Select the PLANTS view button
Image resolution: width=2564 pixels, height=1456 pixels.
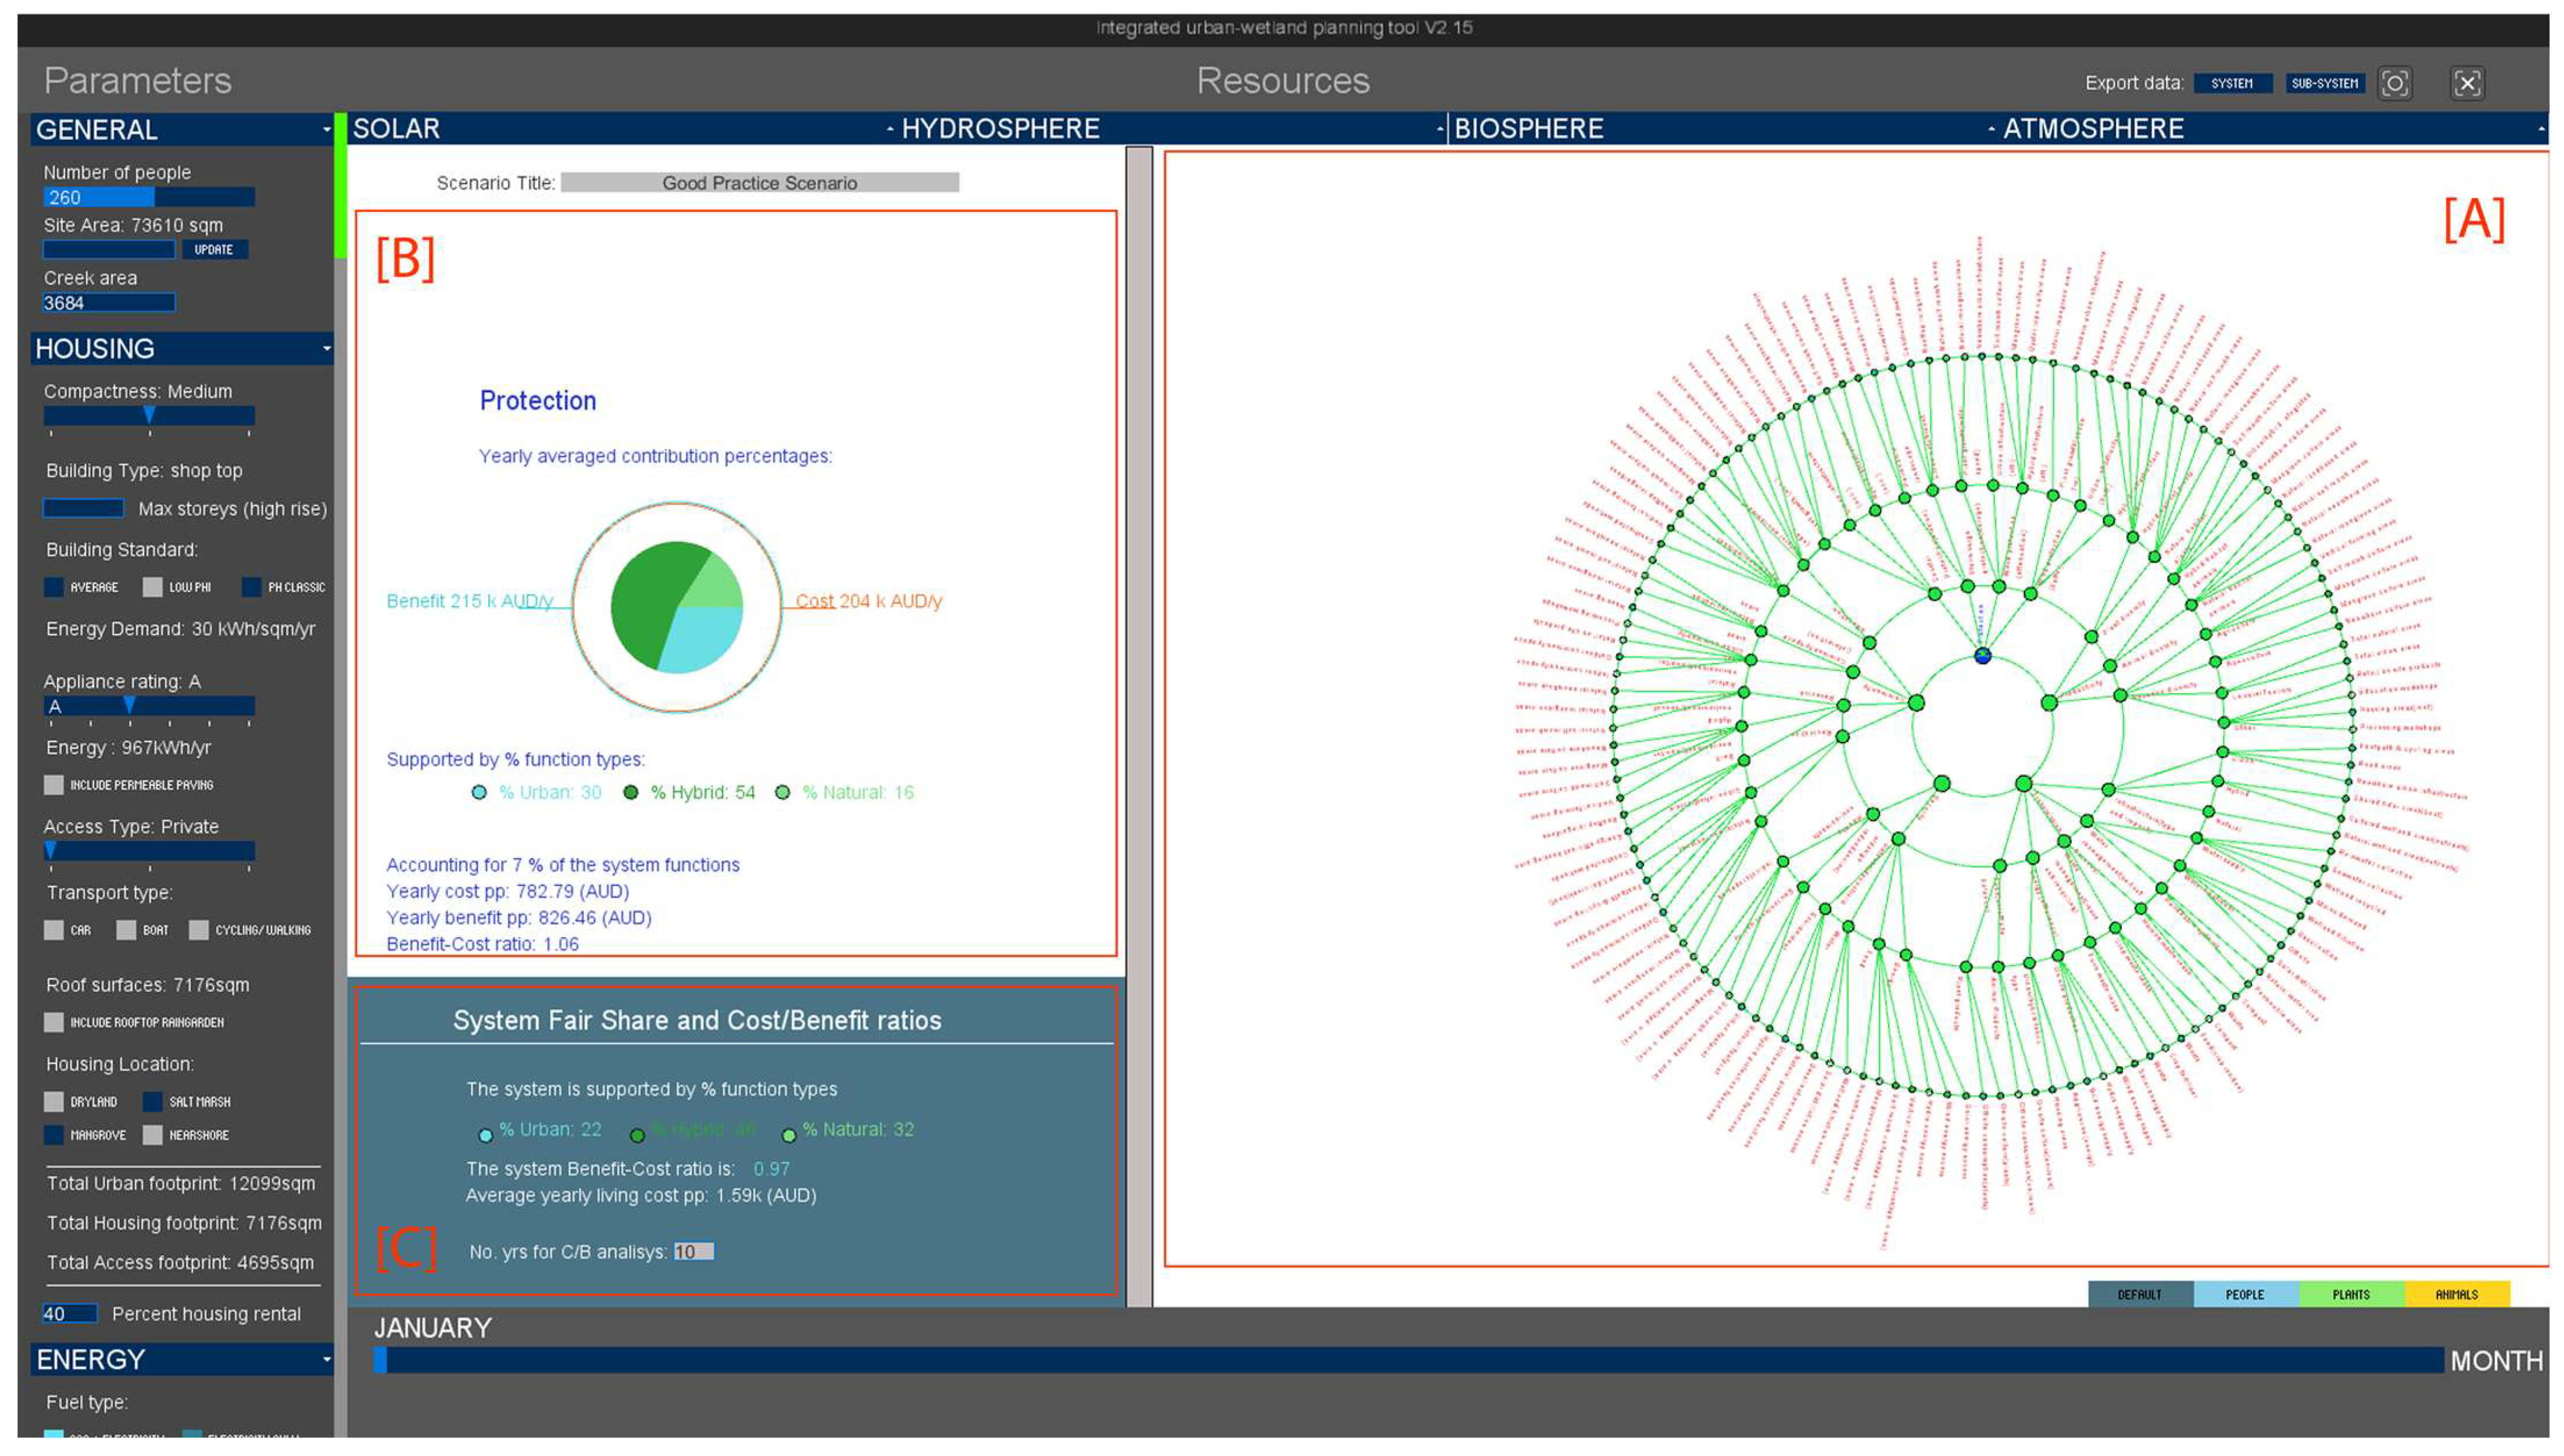[2350, 1294]
